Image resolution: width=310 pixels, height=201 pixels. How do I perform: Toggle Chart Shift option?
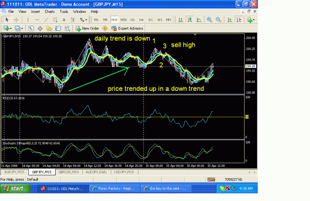239,20
